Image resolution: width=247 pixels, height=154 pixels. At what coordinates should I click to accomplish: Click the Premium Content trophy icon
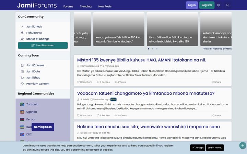[x=22, y=84]
